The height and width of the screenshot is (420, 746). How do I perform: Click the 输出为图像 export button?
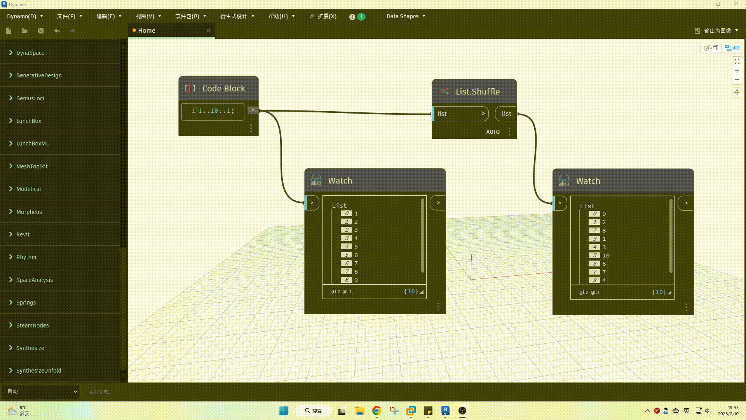click(717, 31)
